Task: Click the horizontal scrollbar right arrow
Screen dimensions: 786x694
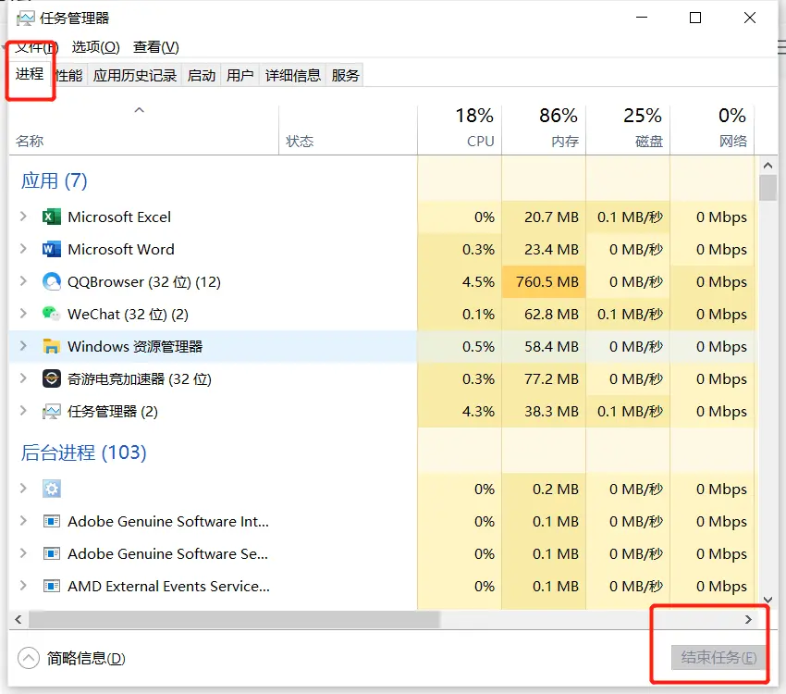Action: tap(750, 619)
